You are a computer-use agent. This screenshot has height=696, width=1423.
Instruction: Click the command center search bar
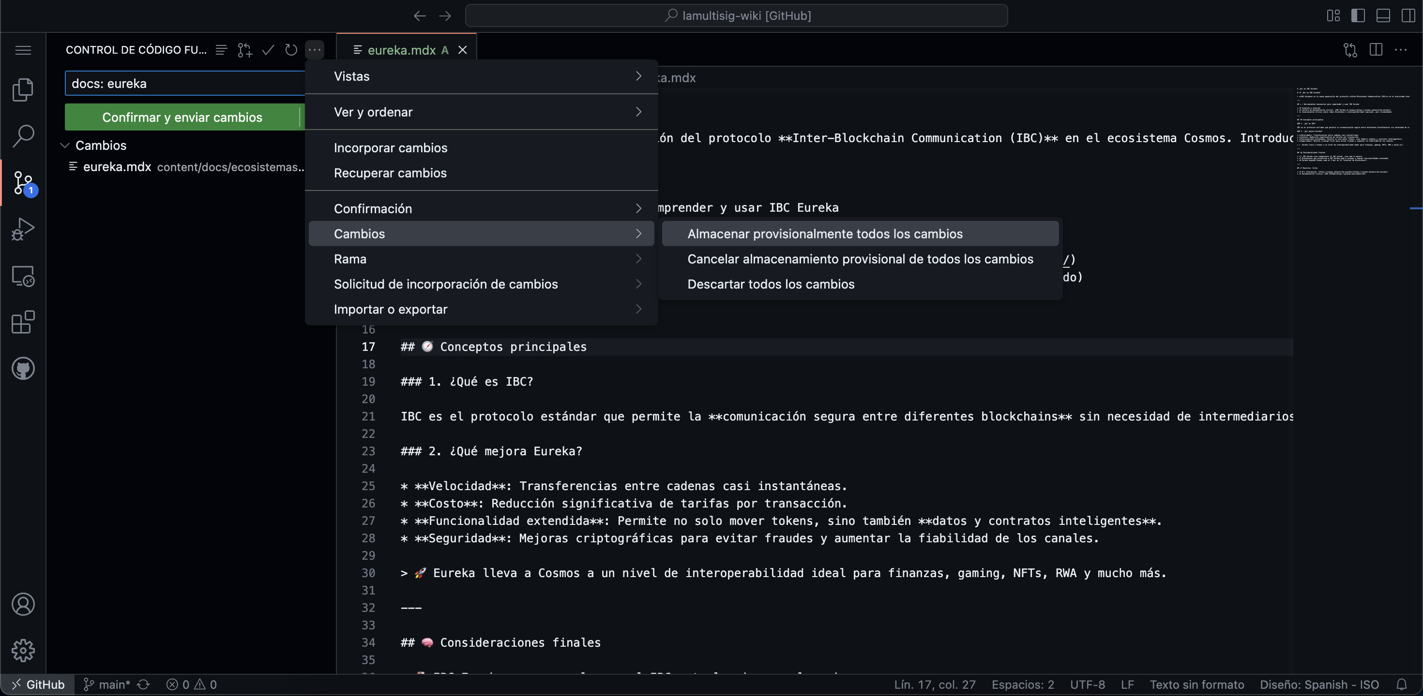tap(736, 15)
